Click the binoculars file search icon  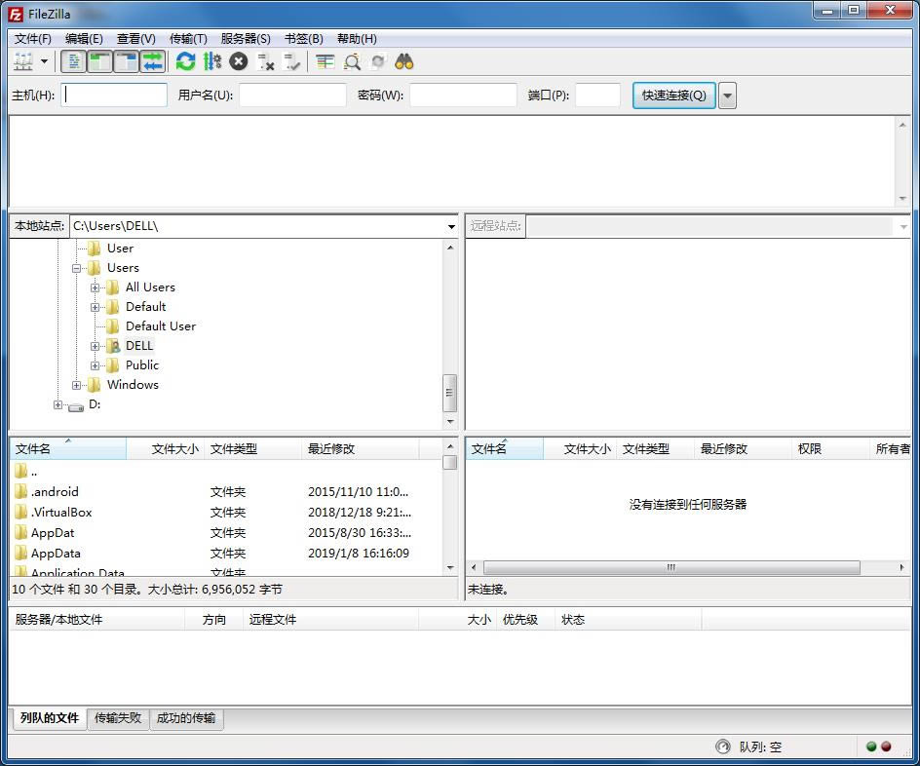click(404, 61)
